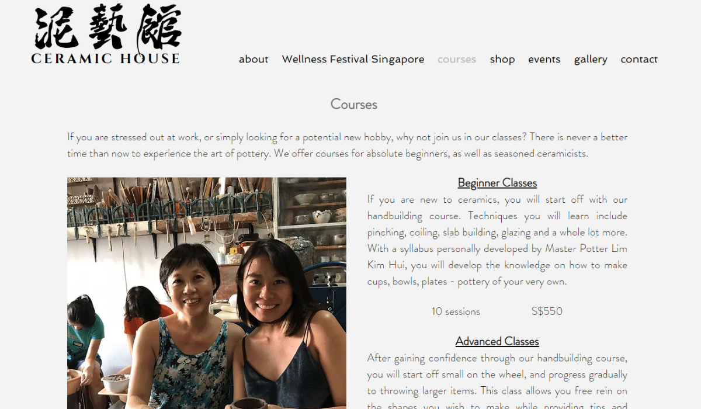Go to Wellness Festival Singapore page
This screenshot has height=409, width=701.
[x=353, y=59]
